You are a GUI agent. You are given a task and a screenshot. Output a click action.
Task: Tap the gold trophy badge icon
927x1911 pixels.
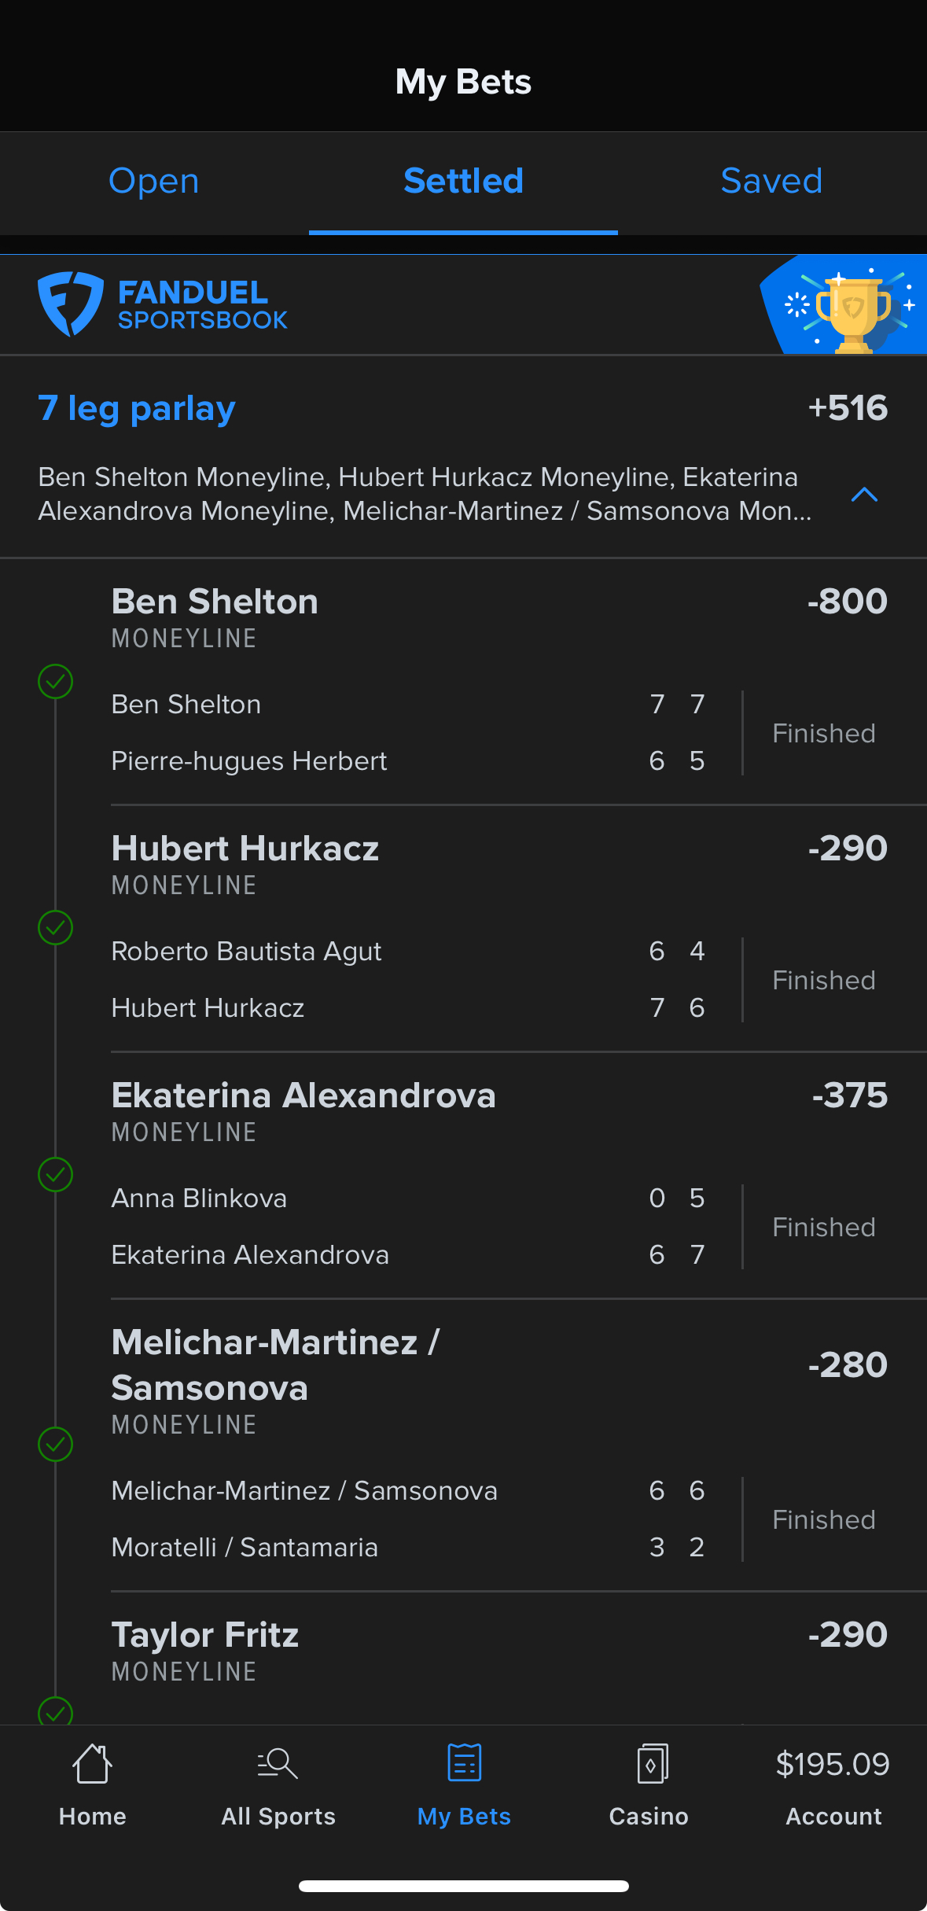(852, 312)
